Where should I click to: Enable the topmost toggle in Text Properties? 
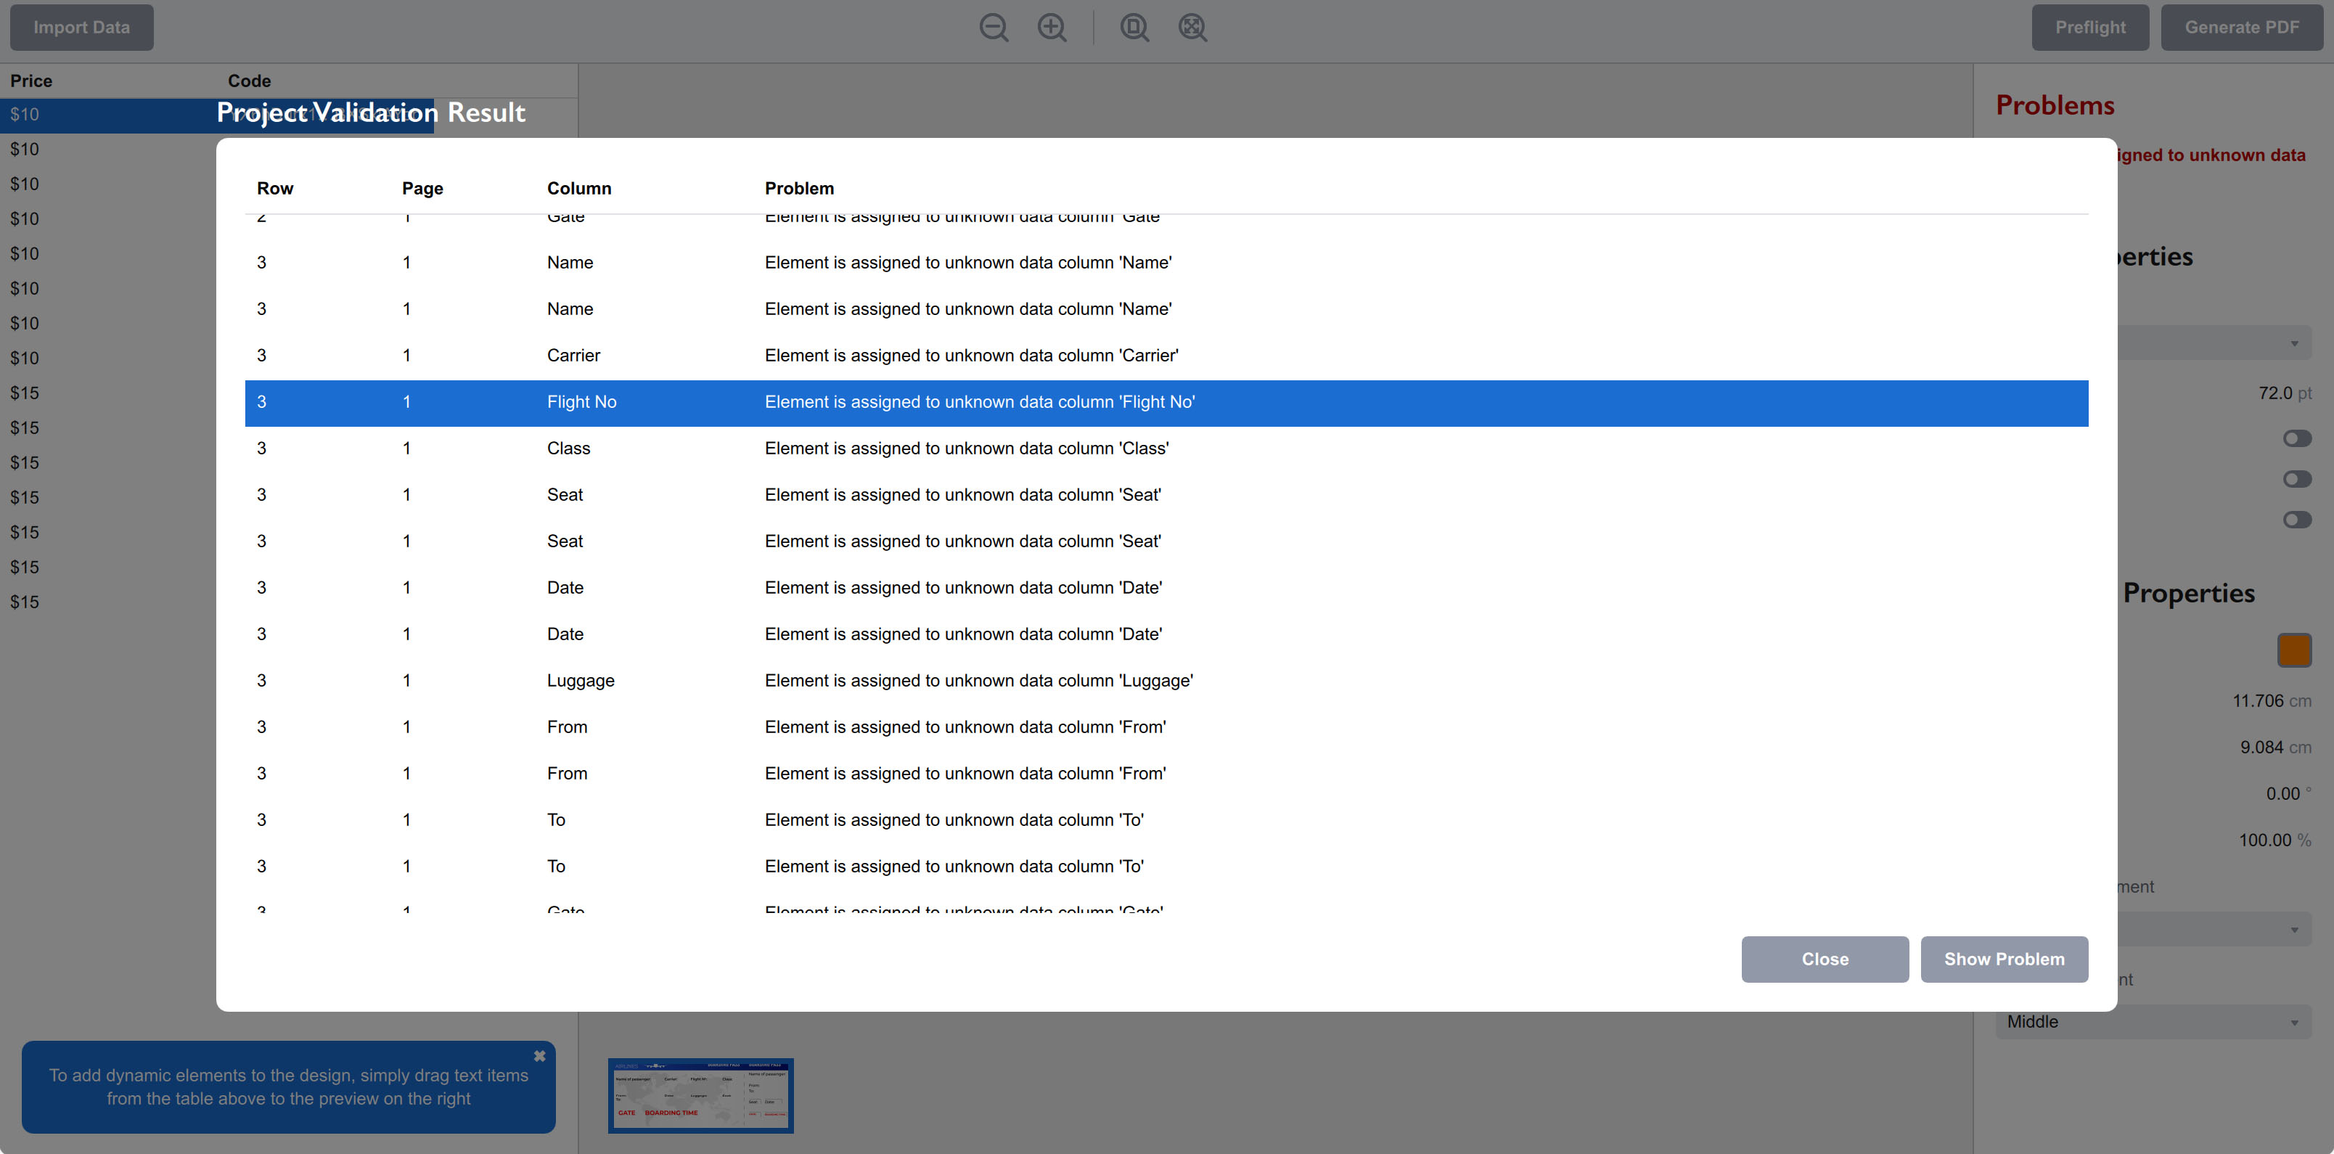click(2298, 438)
